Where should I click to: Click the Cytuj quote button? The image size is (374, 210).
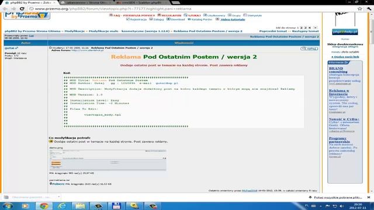(x=309, y=48)
